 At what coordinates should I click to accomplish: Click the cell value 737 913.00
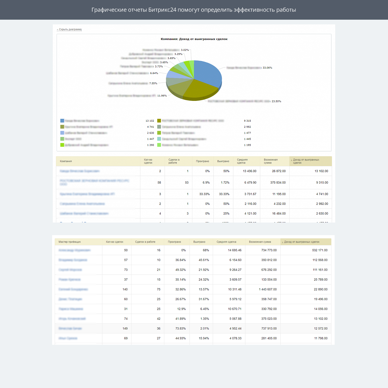tap(269, 328)
